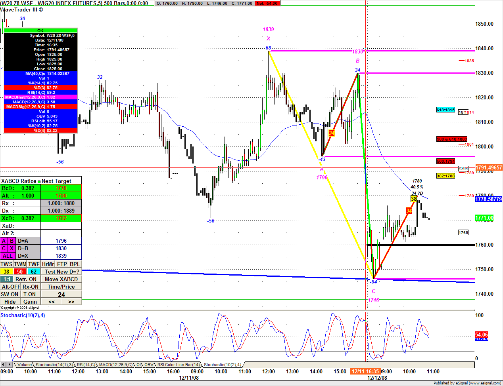503x386 pixels.
Task: Toggle Alt-OFF setting
Action: click(x=11, y=287)
